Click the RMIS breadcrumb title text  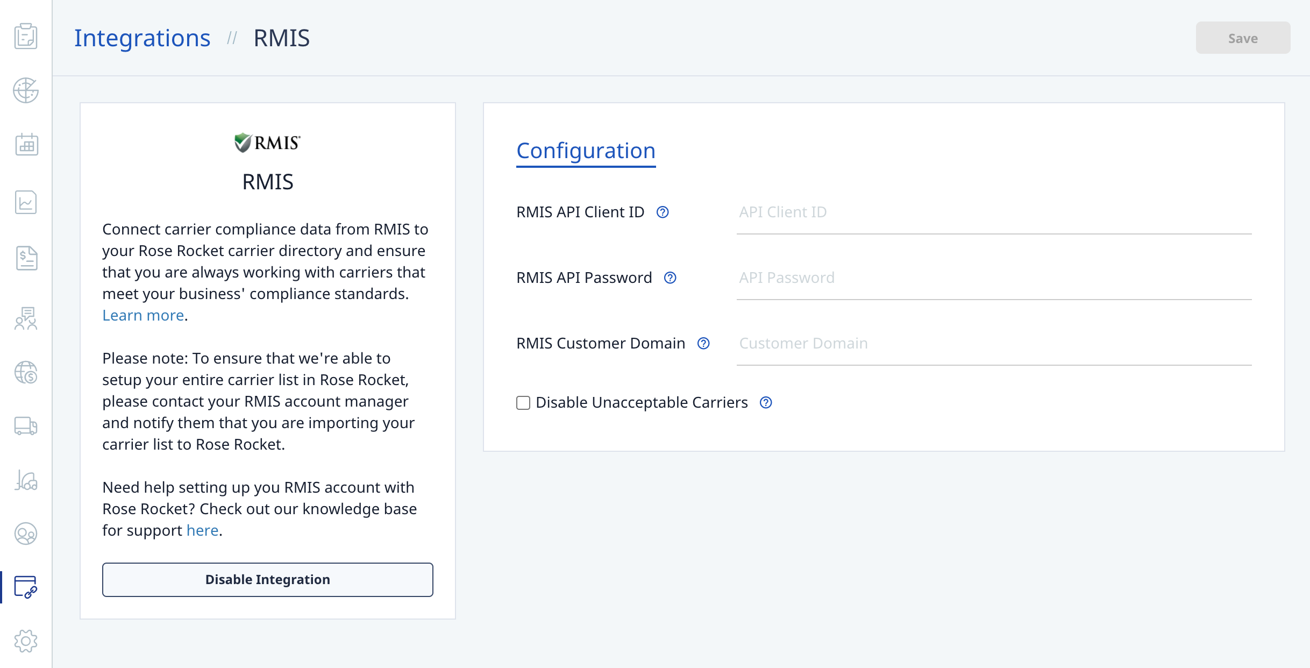(281, 38)
